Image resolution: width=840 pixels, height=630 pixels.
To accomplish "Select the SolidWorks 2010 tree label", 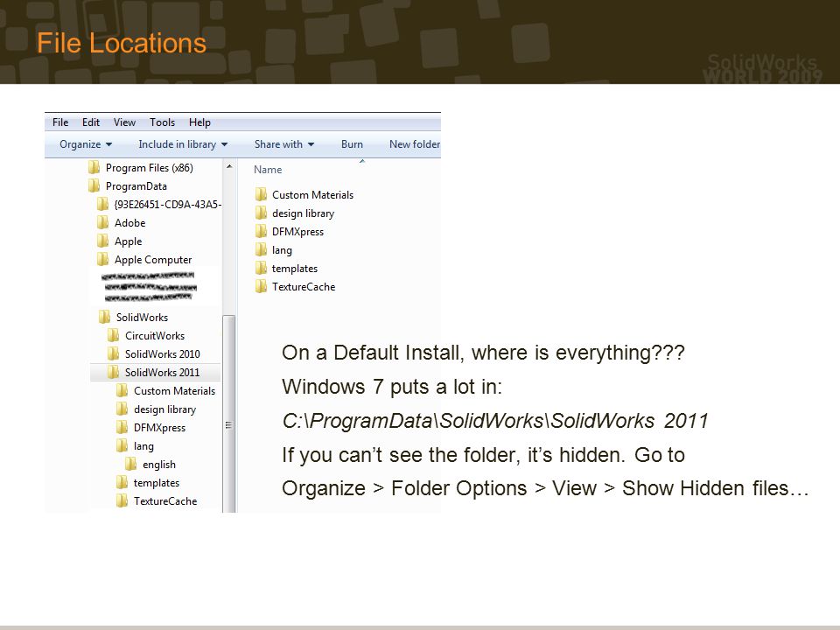I will [x=163, y=354].
